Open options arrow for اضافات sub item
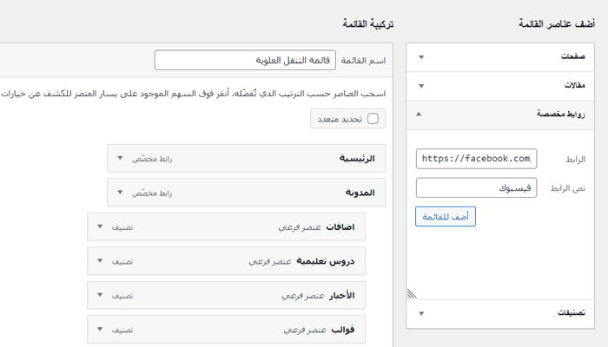Screen dimensions: 608x347 [100, 226]
